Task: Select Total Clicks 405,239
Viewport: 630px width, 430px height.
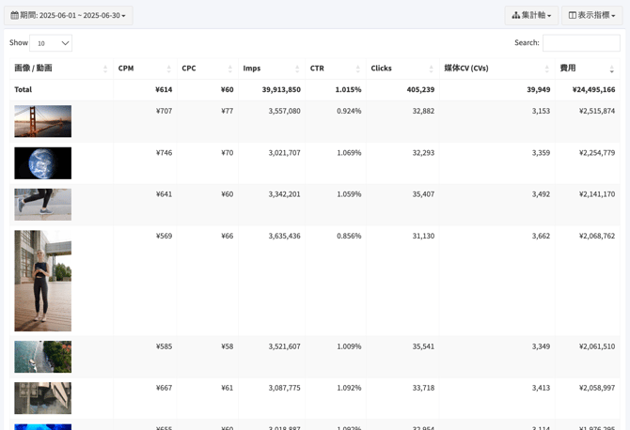Action: [420, 89]
